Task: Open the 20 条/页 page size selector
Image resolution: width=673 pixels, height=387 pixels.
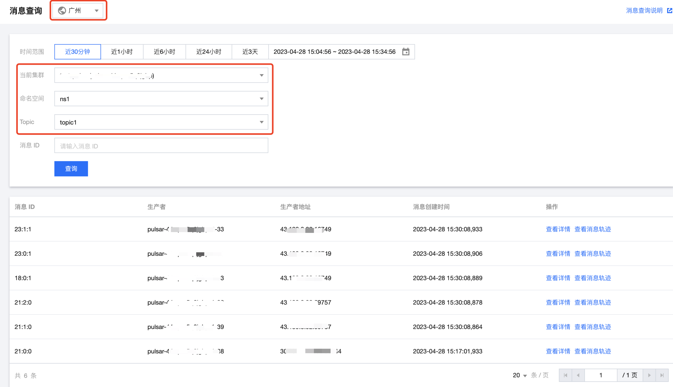Action: 520,375
